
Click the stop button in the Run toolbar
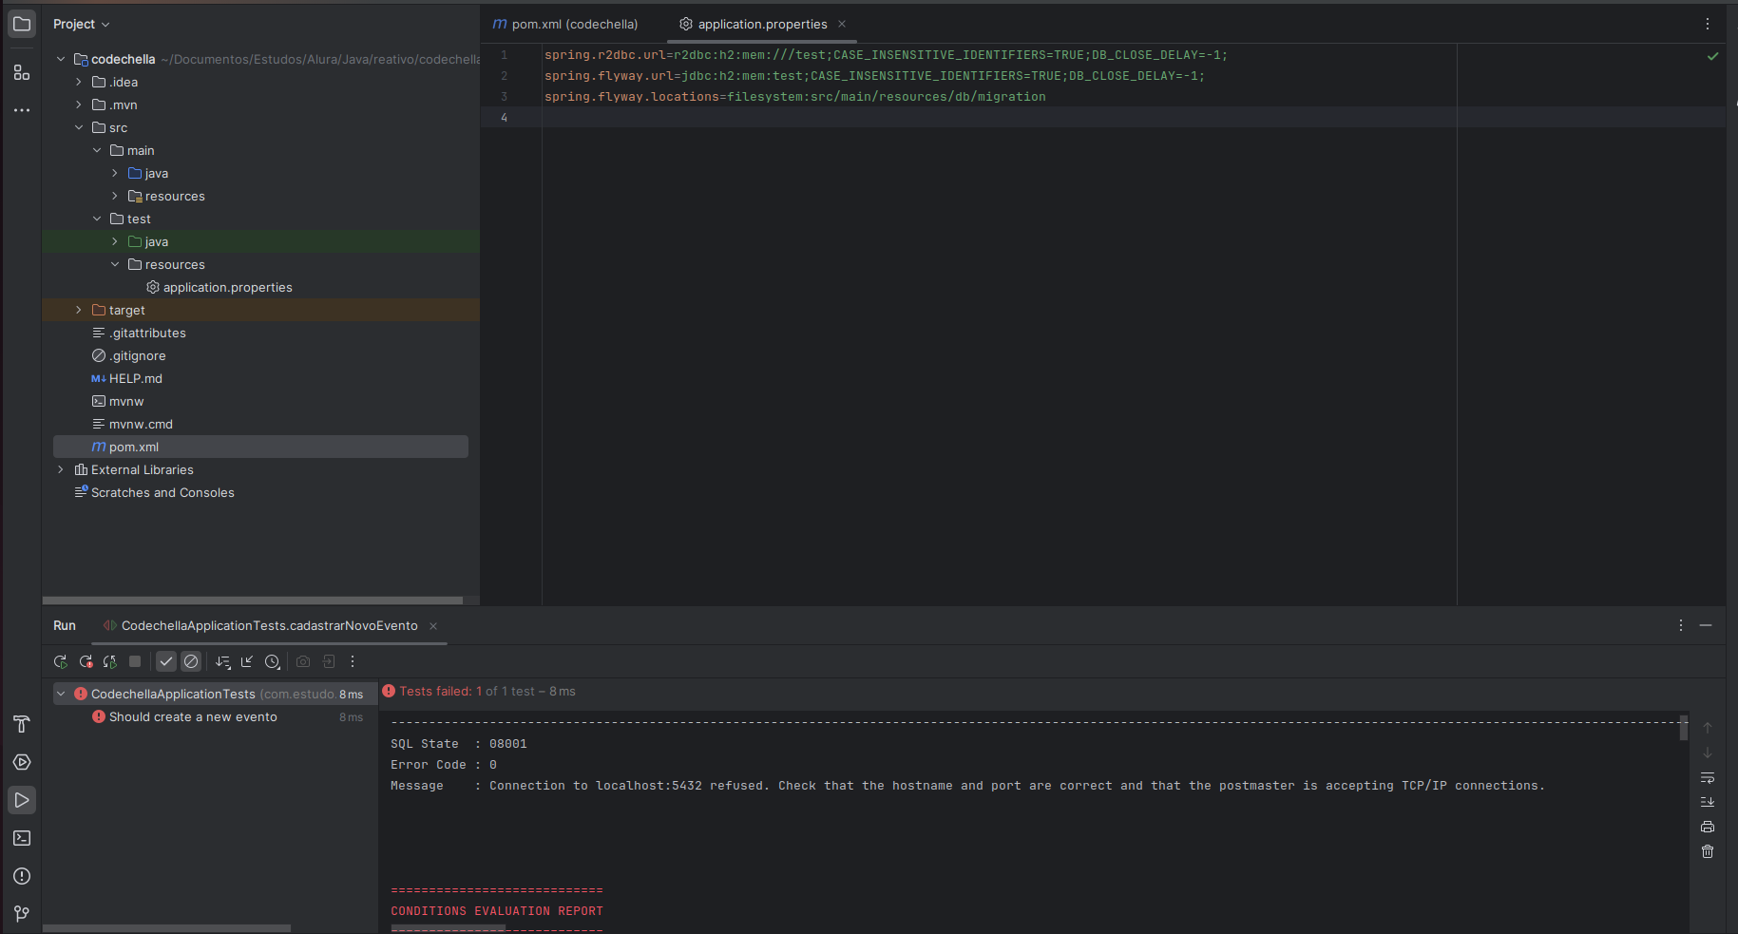pyautogui.click(x=135, y=661)
